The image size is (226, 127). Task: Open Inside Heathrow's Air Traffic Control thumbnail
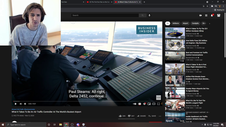coord(175,117)
